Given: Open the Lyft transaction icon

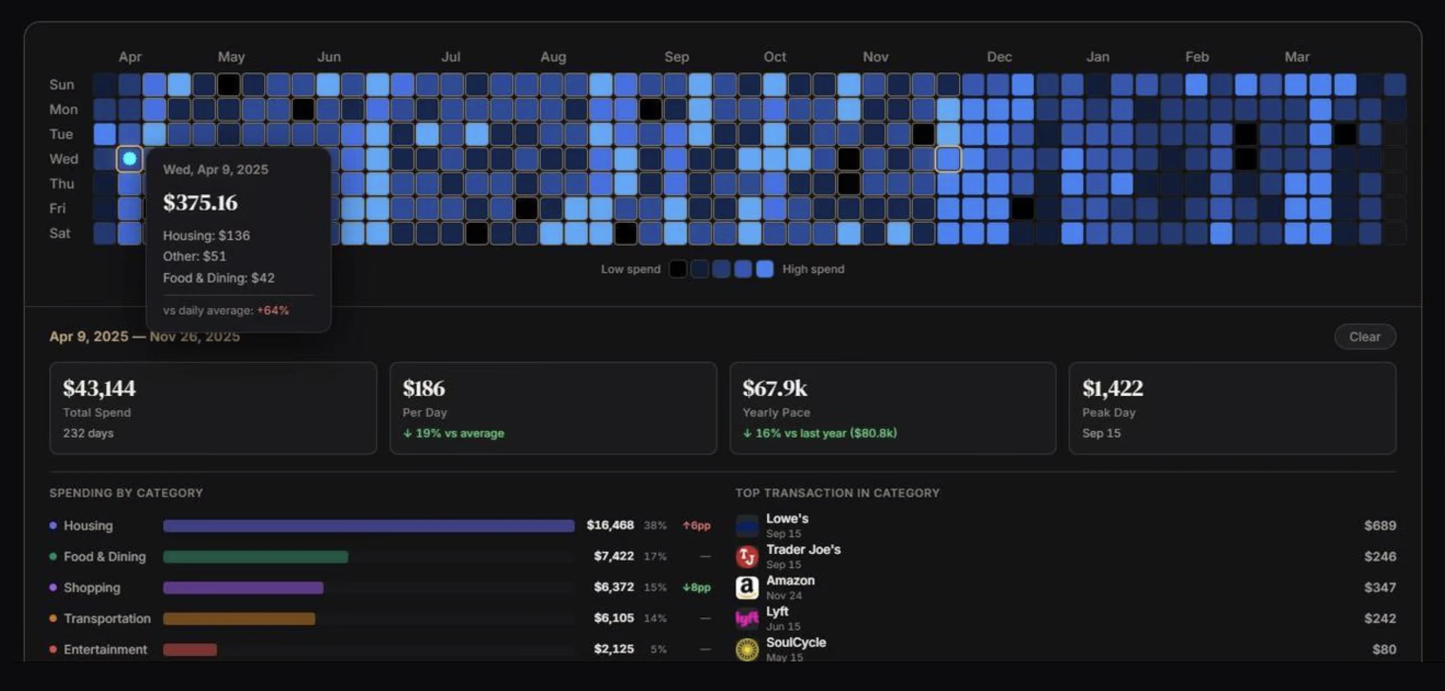Looking at the screenshot, I should click(747, 619).
